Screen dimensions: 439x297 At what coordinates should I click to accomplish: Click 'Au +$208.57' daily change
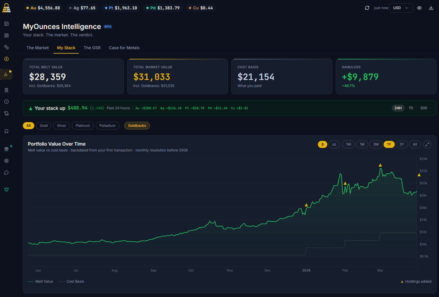[146, 108]
